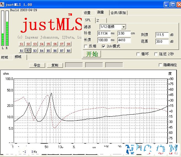This screenshot has width=181, height=157.
Task: Start measurement with the 开始 button
Action: (x=92, y=54)
